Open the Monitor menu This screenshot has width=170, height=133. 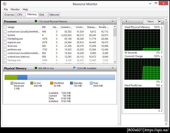(x=15, y=9)
